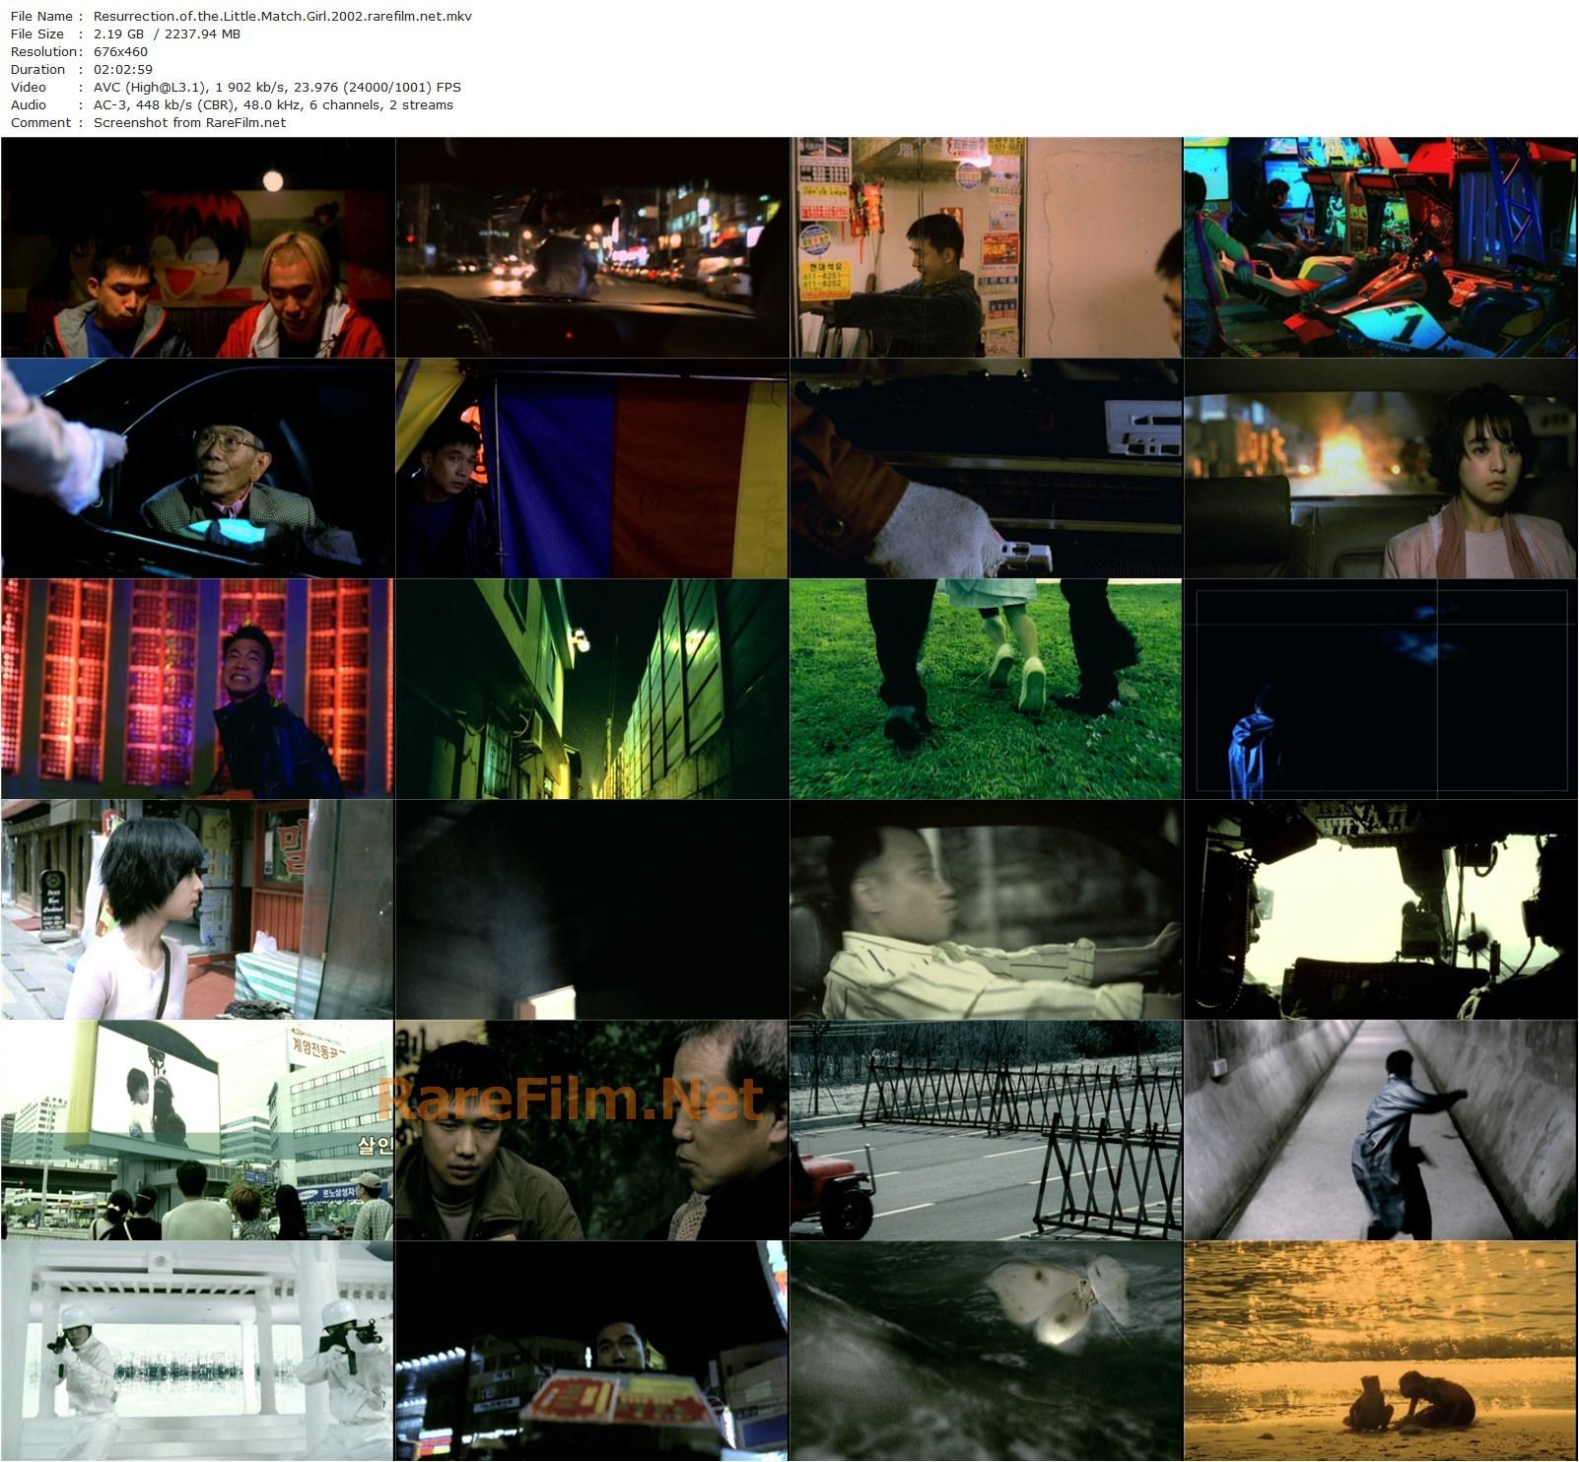This screenshot has height=1462, width=1579.
Task: Click the feet walking on grass thumbnail
Action: (x=986, y=689)
